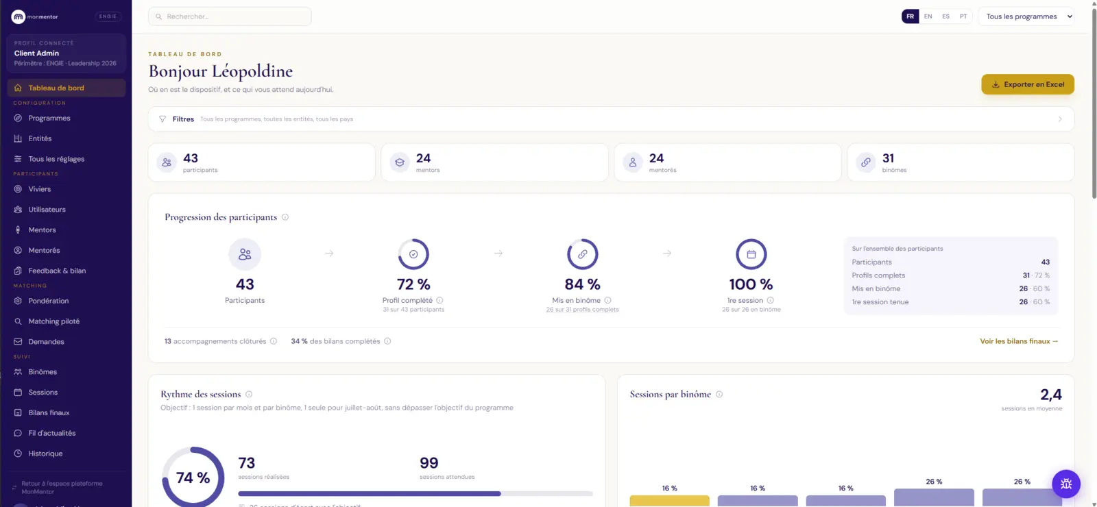Click the info icon next to 1re session
Screen dimensions: 1097x507
point(770,300)
